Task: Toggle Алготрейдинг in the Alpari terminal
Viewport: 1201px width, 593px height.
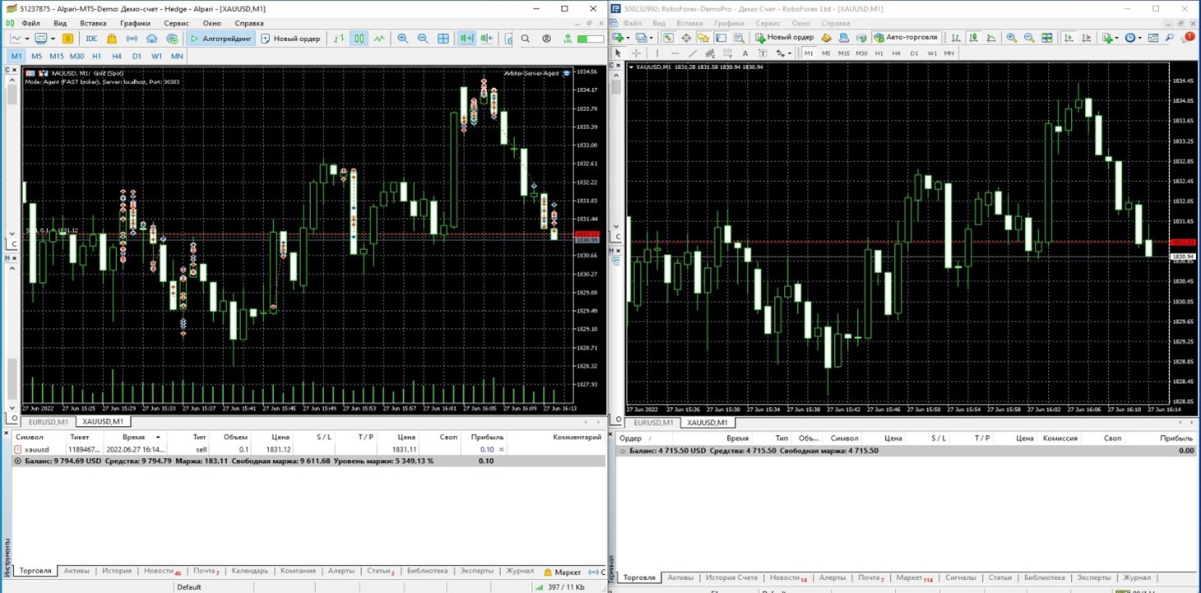Action: tap(218, 38)
